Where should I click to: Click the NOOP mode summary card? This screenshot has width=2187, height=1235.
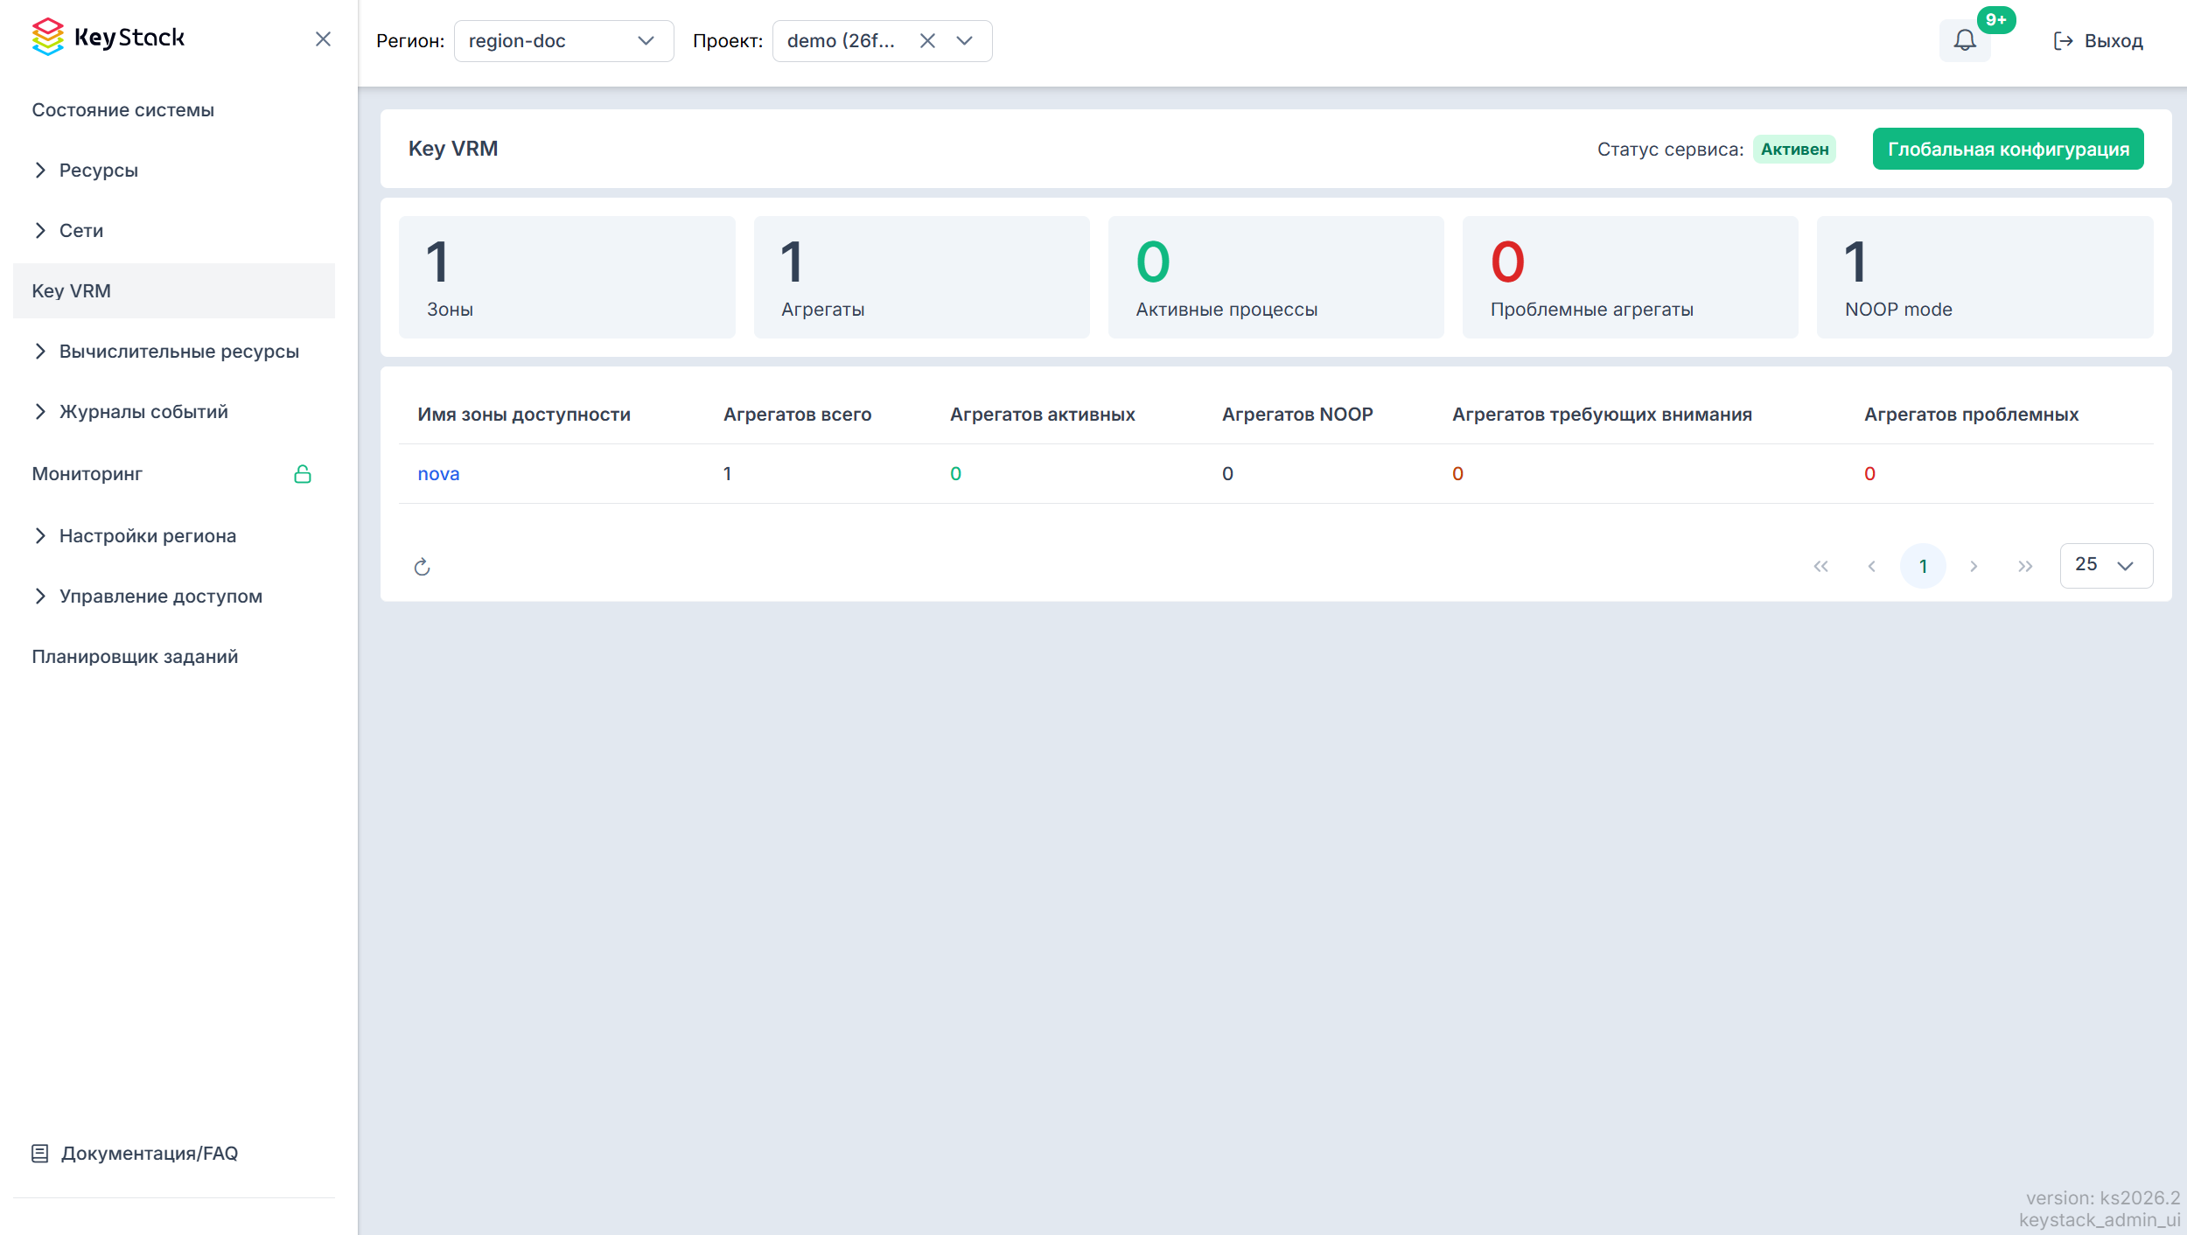[1985, 277]
